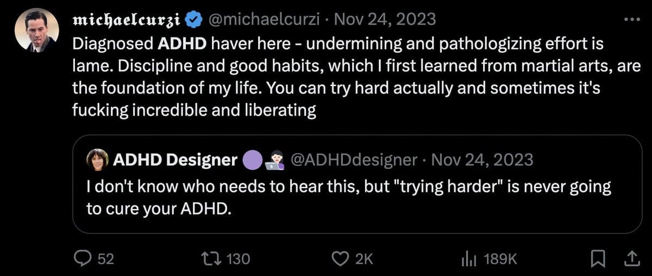Click the main tweet's Nov 24, 2023 timestamp
Viewport: 652px width, 276px height.
click(385, 21)
